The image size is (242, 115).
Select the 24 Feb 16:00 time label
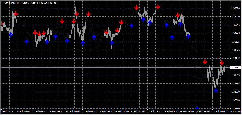[203, 111]
